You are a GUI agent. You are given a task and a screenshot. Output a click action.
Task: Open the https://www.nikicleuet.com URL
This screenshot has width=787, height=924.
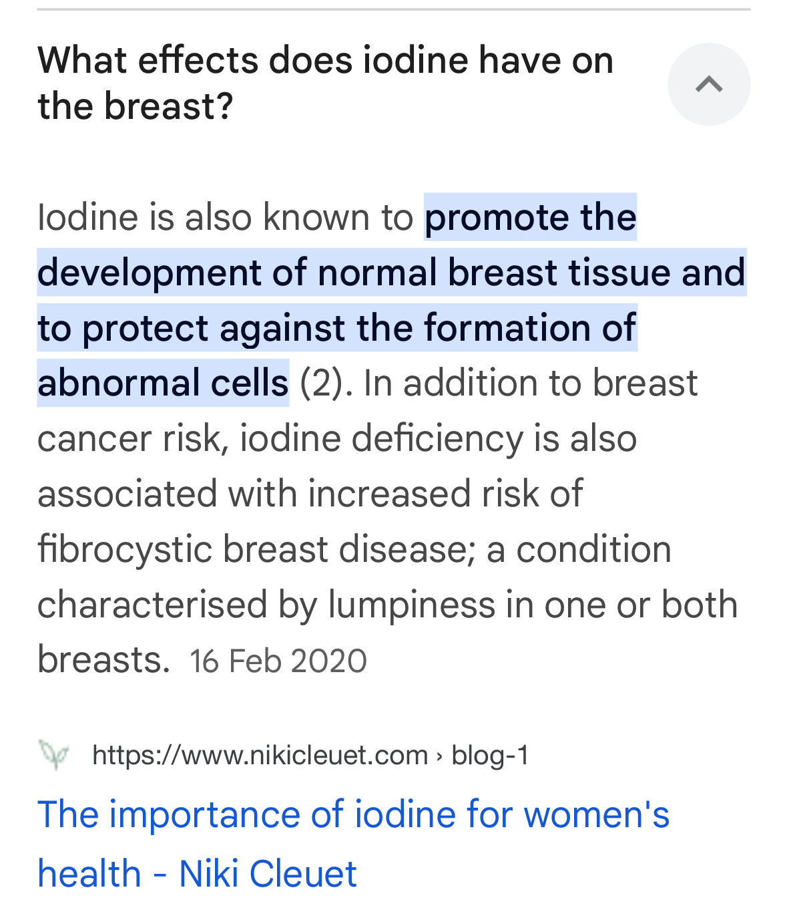click(260, 755)
